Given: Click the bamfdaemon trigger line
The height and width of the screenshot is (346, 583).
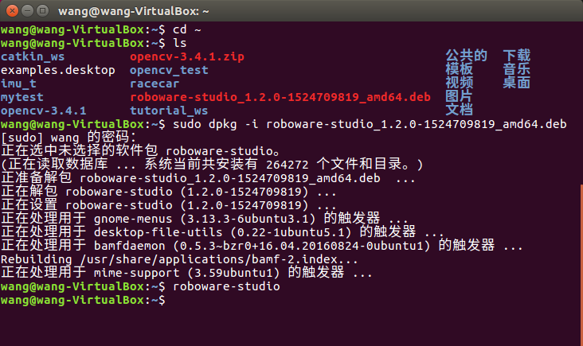Looking at the screenshot, I should coord(262,246).
